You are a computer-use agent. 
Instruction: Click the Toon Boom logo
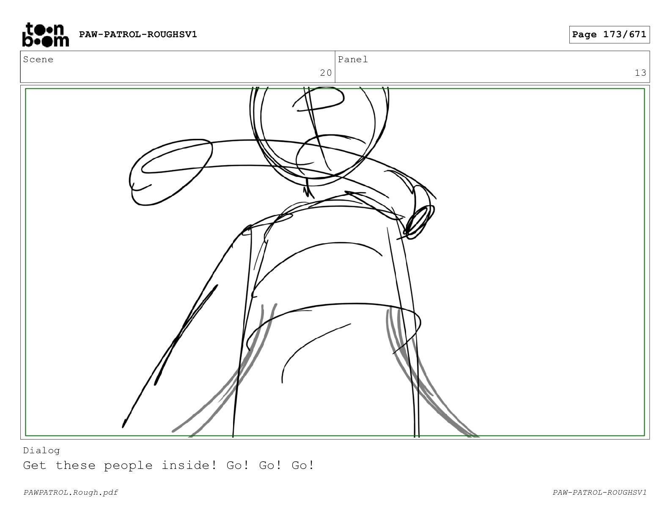pos(45,35)
